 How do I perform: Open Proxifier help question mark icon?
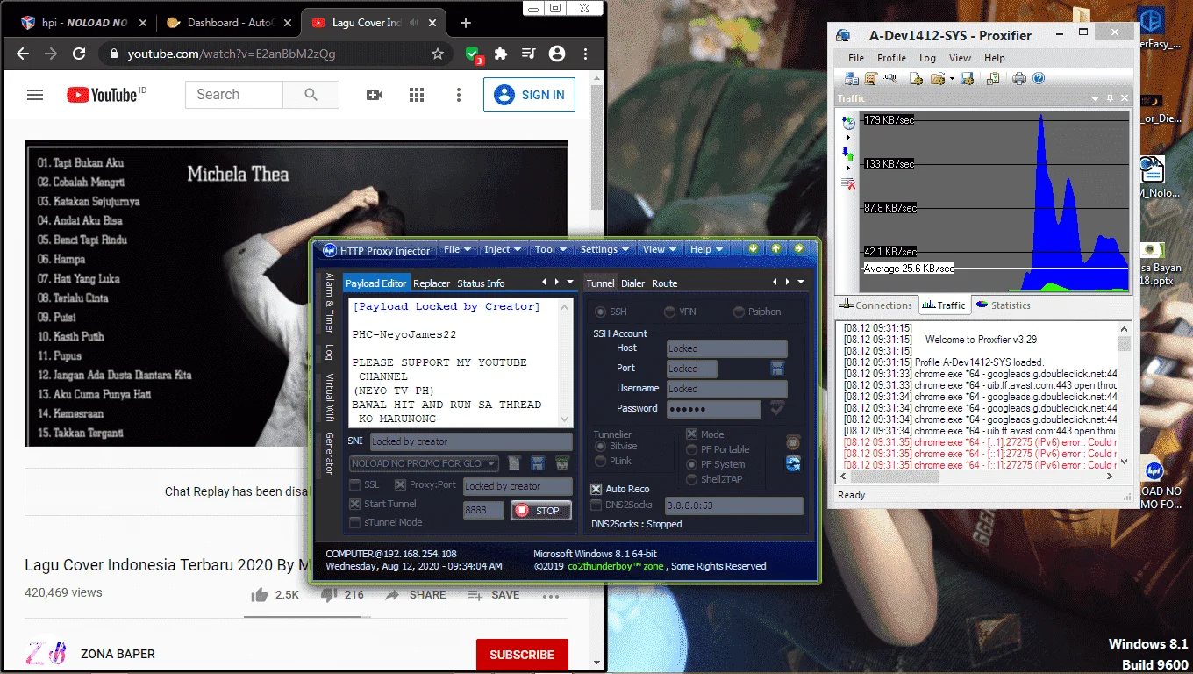(x=1039, y=78)
